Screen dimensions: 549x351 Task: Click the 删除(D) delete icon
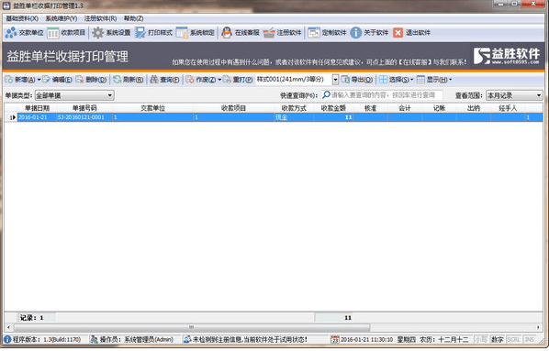[x=80, y=80]
